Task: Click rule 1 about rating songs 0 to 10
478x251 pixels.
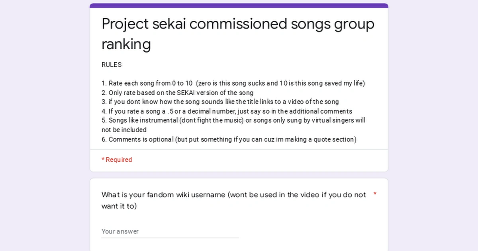Action: [233, 83]
